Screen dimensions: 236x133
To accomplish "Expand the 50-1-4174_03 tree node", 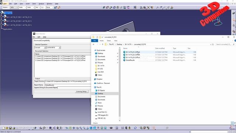I will click(x=2, y=25).
